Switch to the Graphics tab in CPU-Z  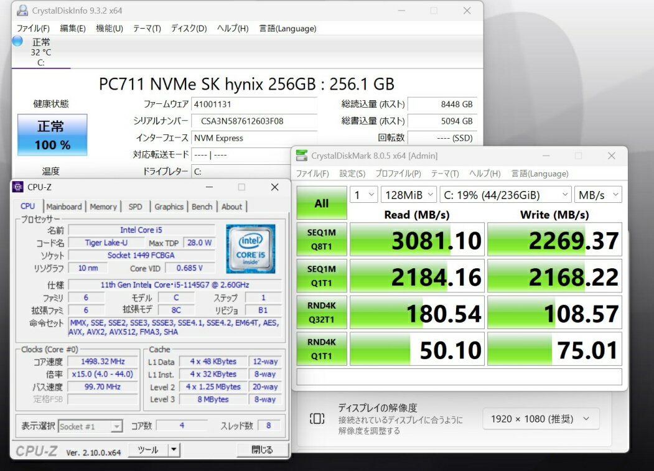pos(169,207)
